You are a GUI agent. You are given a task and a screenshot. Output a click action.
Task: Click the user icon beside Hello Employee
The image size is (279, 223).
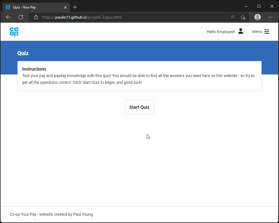pos(240,31)
